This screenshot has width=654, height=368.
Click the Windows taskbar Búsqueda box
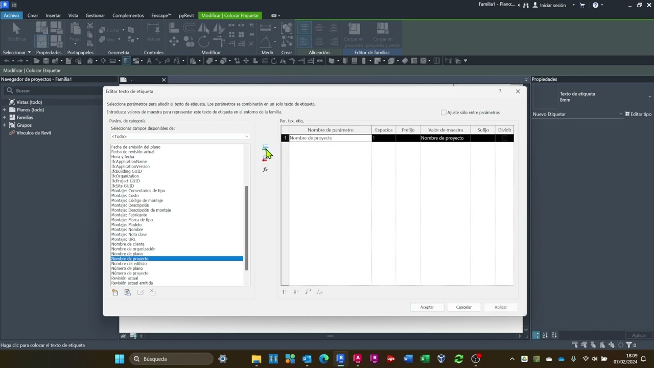click(171, 359)
